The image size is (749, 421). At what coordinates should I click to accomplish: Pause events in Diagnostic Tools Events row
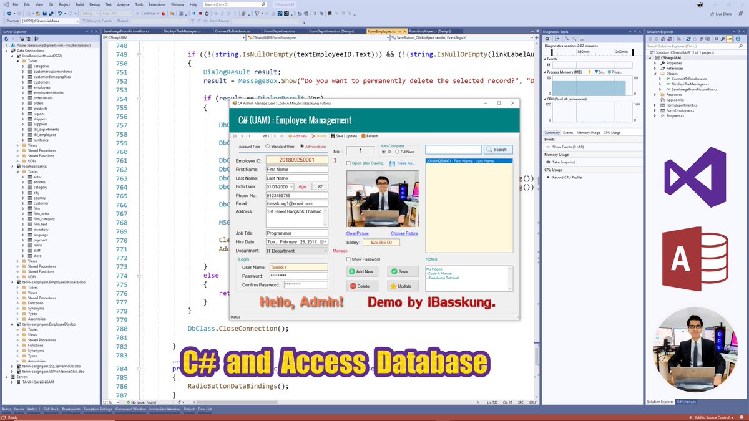pos(549,65)
